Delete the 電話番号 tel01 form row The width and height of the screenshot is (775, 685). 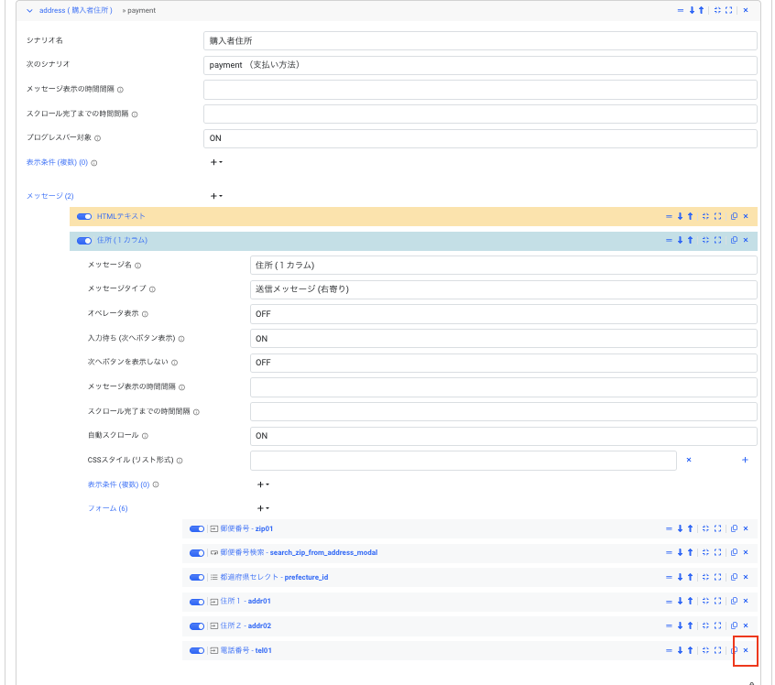coord(746,650)
